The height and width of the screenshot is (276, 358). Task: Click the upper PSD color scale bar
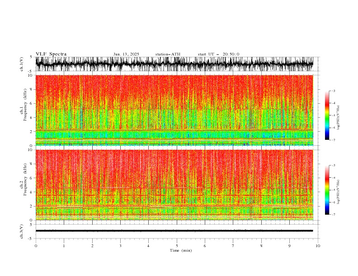327,115
